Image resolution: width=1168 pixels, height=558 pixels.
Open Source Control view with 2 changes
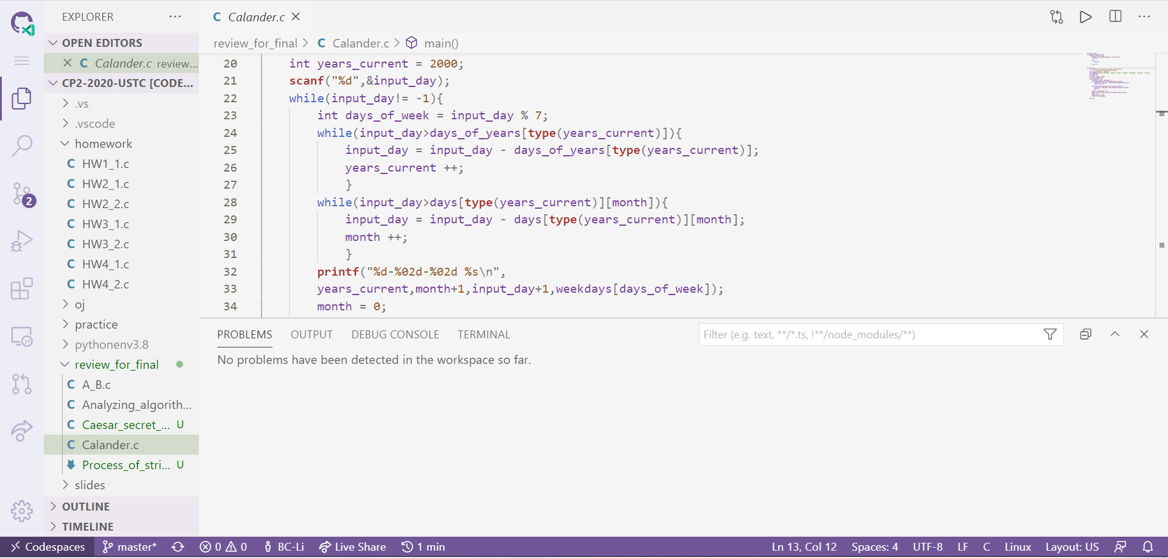23,195
